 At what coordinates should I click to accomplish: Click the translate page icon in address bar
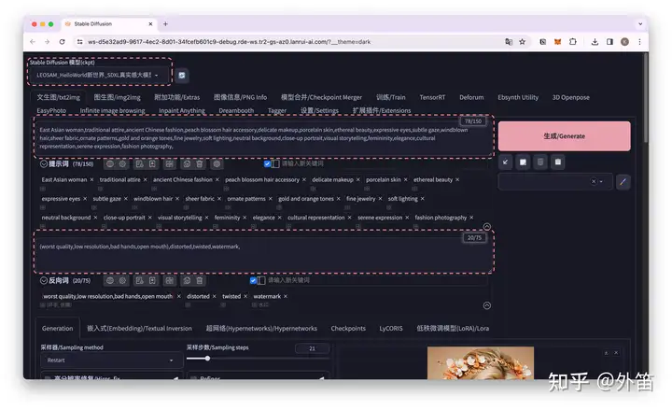coord(509,42)
